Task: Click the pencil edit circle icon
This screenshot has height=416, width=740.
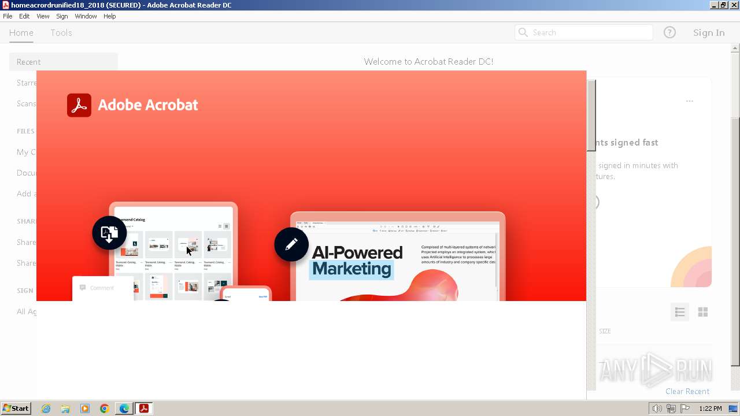Action: pos(291,244)
